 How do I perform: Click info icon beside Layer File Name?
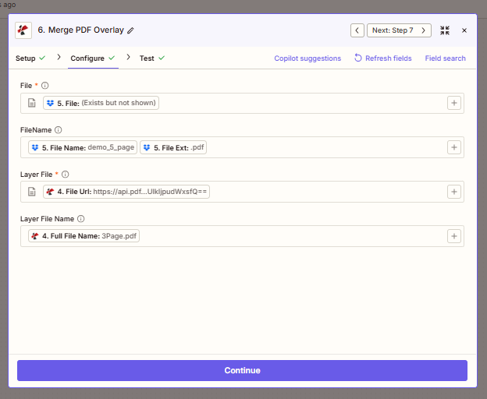pyautogui.click(x=81, y=219)
